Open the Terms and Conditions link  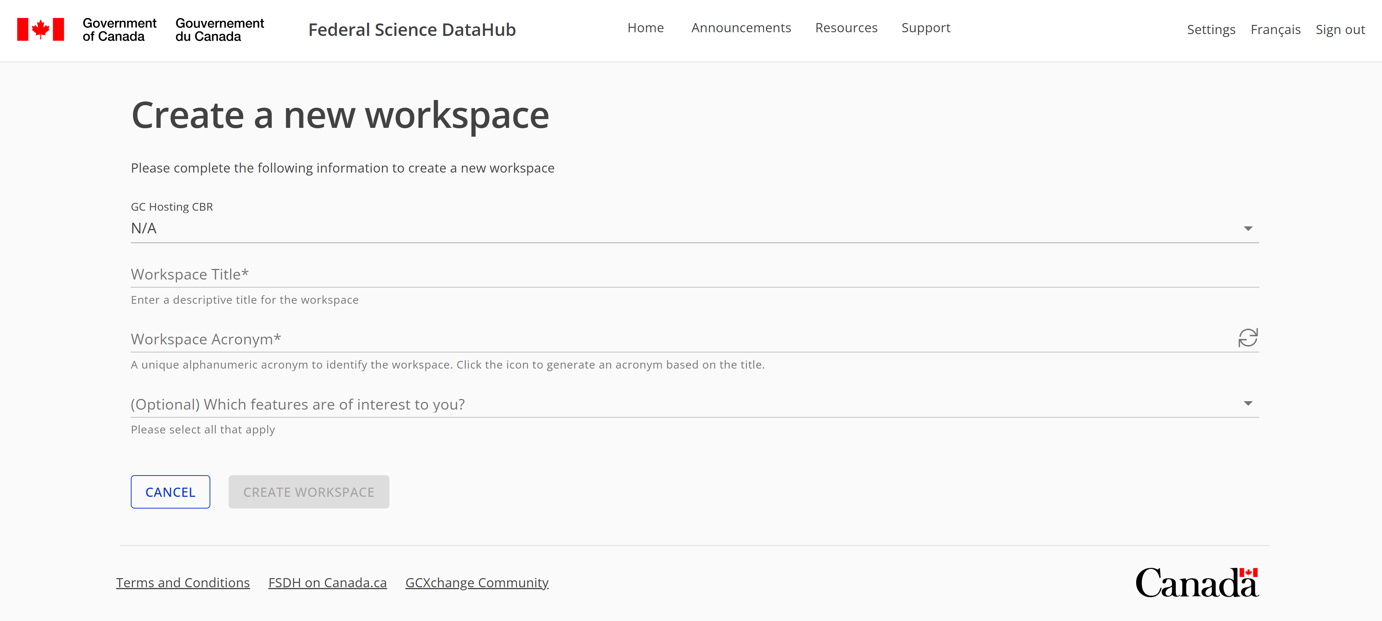pyautogui.click(x=182, y=583)
